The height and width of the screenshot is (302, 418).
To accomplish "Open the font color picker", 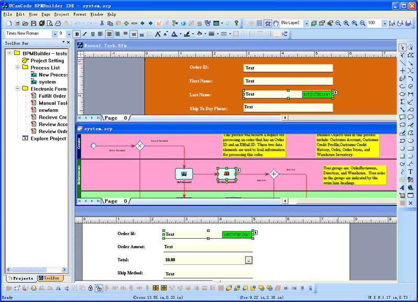I will [175, 34].
